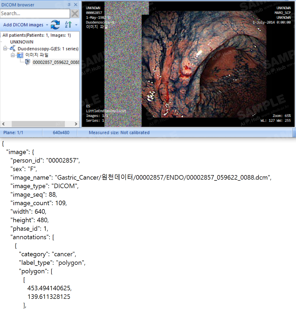The height and width of the screenshot is (310, 296).
Task: Close the DICOM browser panel
Action: (x=76, y=5)
